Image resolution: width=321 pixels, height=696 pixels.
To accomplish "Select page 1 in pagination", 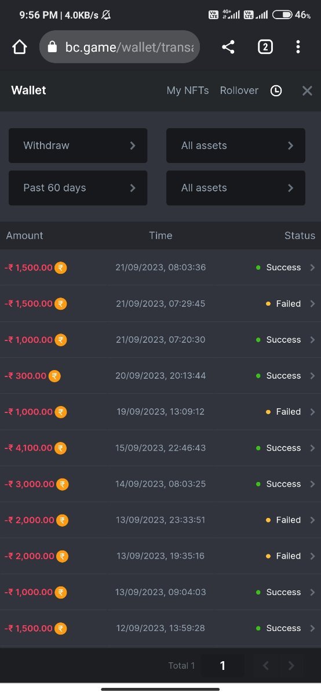I will (222, 666).
